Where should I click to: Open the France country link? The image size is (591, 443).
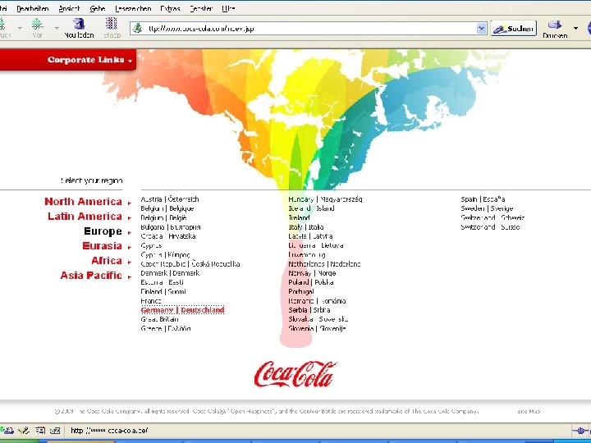151,300
